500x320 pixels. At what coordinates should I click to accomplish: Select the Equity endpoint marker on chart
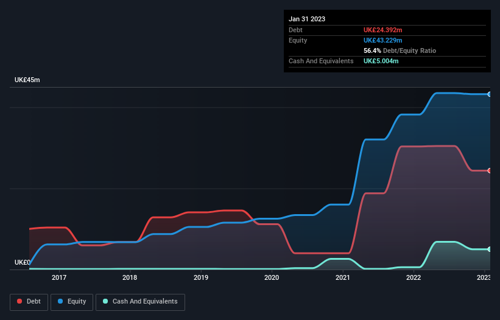click(490, 94)
